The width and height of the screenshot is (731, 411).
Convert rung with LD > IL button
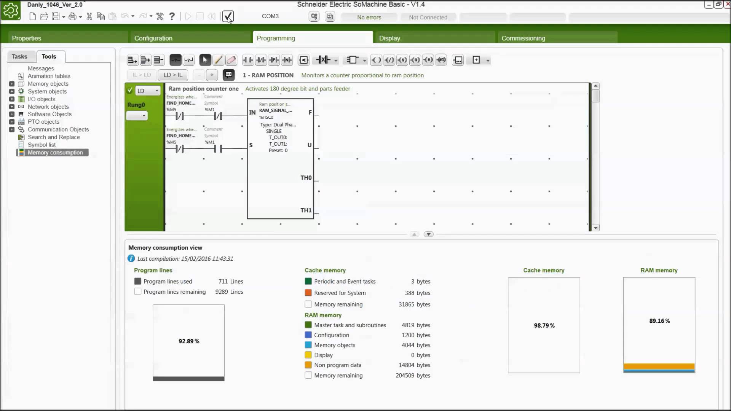coord(173,75)
